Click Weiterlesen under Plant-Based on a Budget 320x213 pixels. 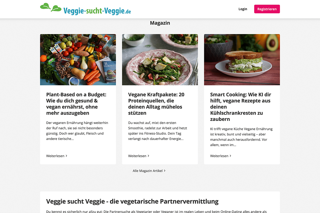coord(55,156)
